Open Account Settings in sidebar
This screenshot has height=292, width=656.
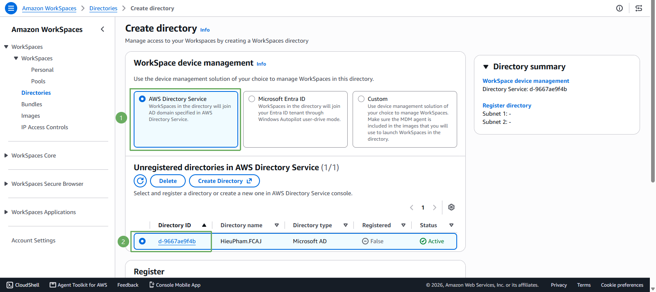click(x=33, y=240)
